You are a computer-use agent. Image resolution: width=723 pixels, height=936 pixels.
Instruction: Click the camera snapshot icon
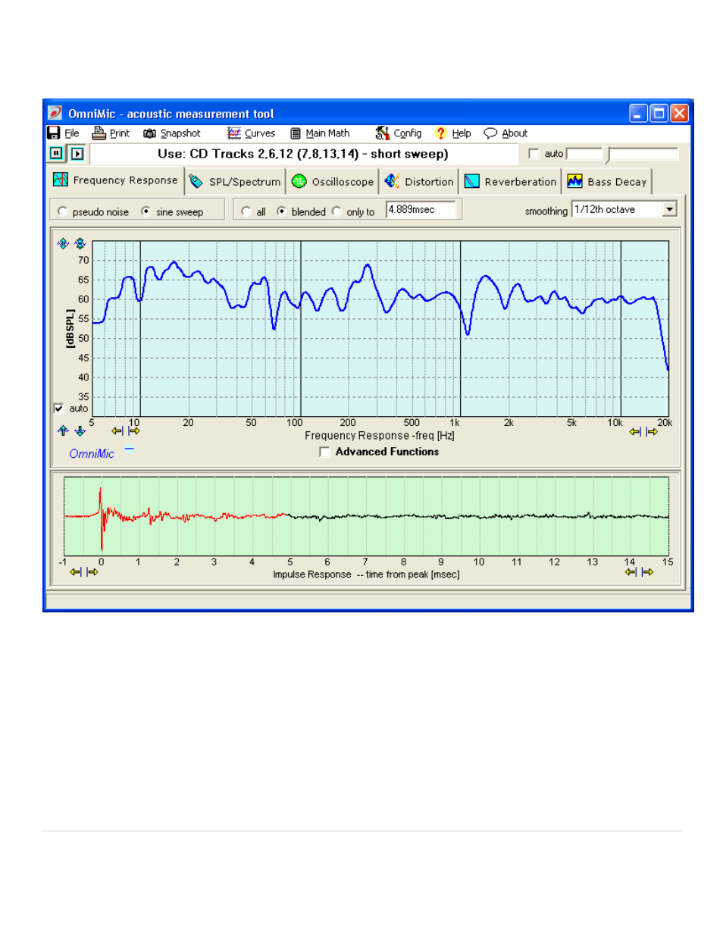click(x=150, y=133)
